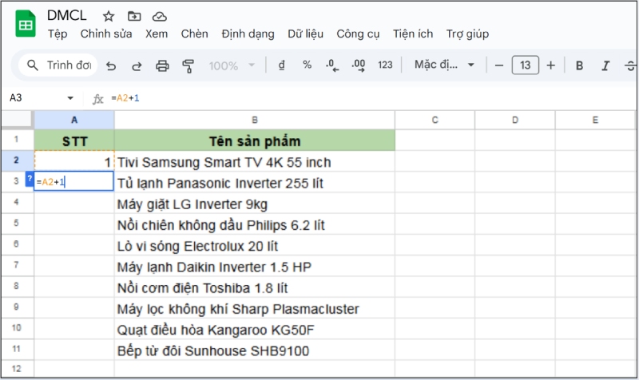The height and width of the screenshot is (380, 639).
Task: Click the Tivi Samsung Smart TV cell
Action: coord(255,161)
